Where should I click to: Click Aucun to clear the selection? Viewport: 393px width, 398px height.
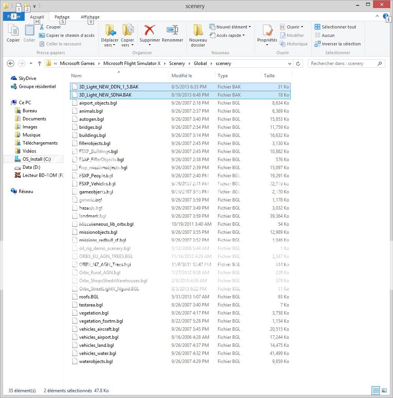tap(325, 35)
